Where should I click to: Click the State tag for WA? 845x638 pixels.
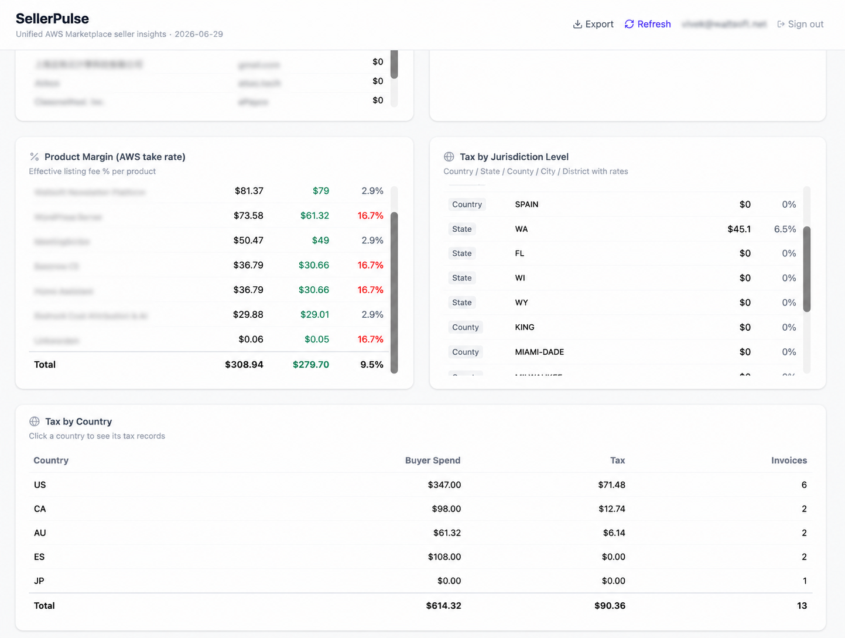pos(462,229)
